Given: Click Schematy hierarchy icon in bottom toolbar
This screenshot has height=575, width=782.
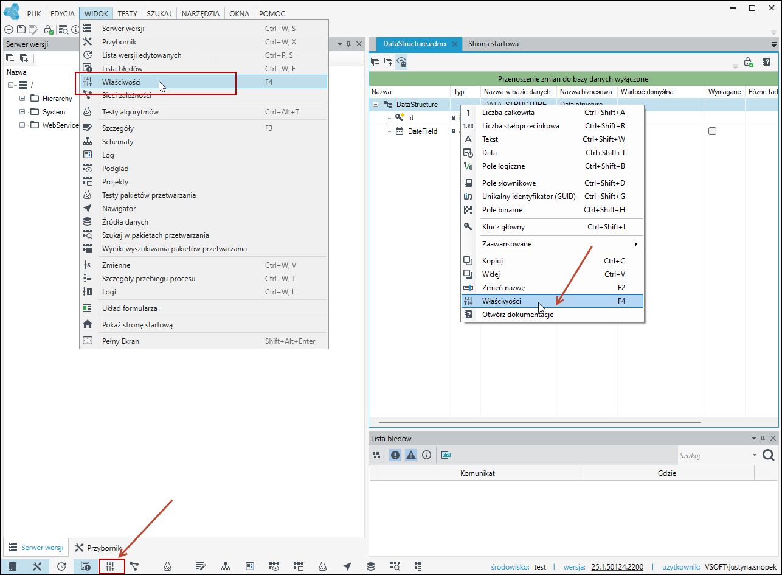Looking at the screenshot, I should [226, 566].
